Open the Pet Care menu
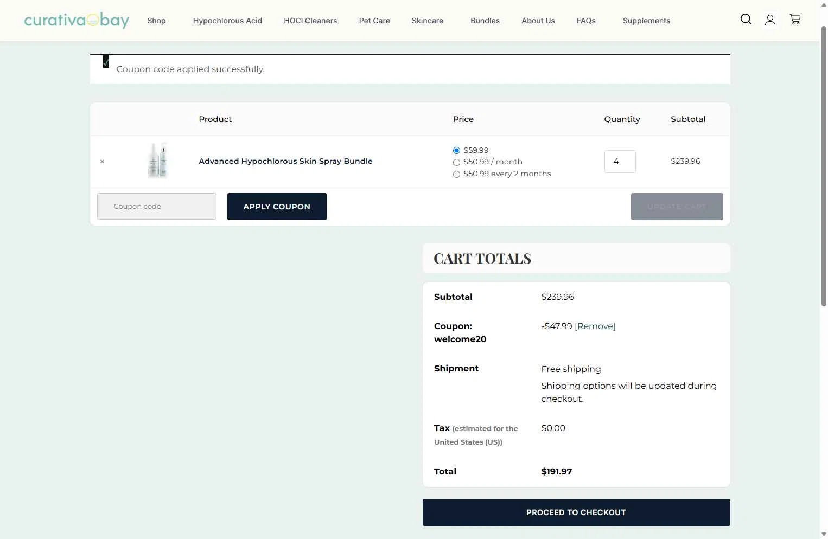 tap(374, 21)
